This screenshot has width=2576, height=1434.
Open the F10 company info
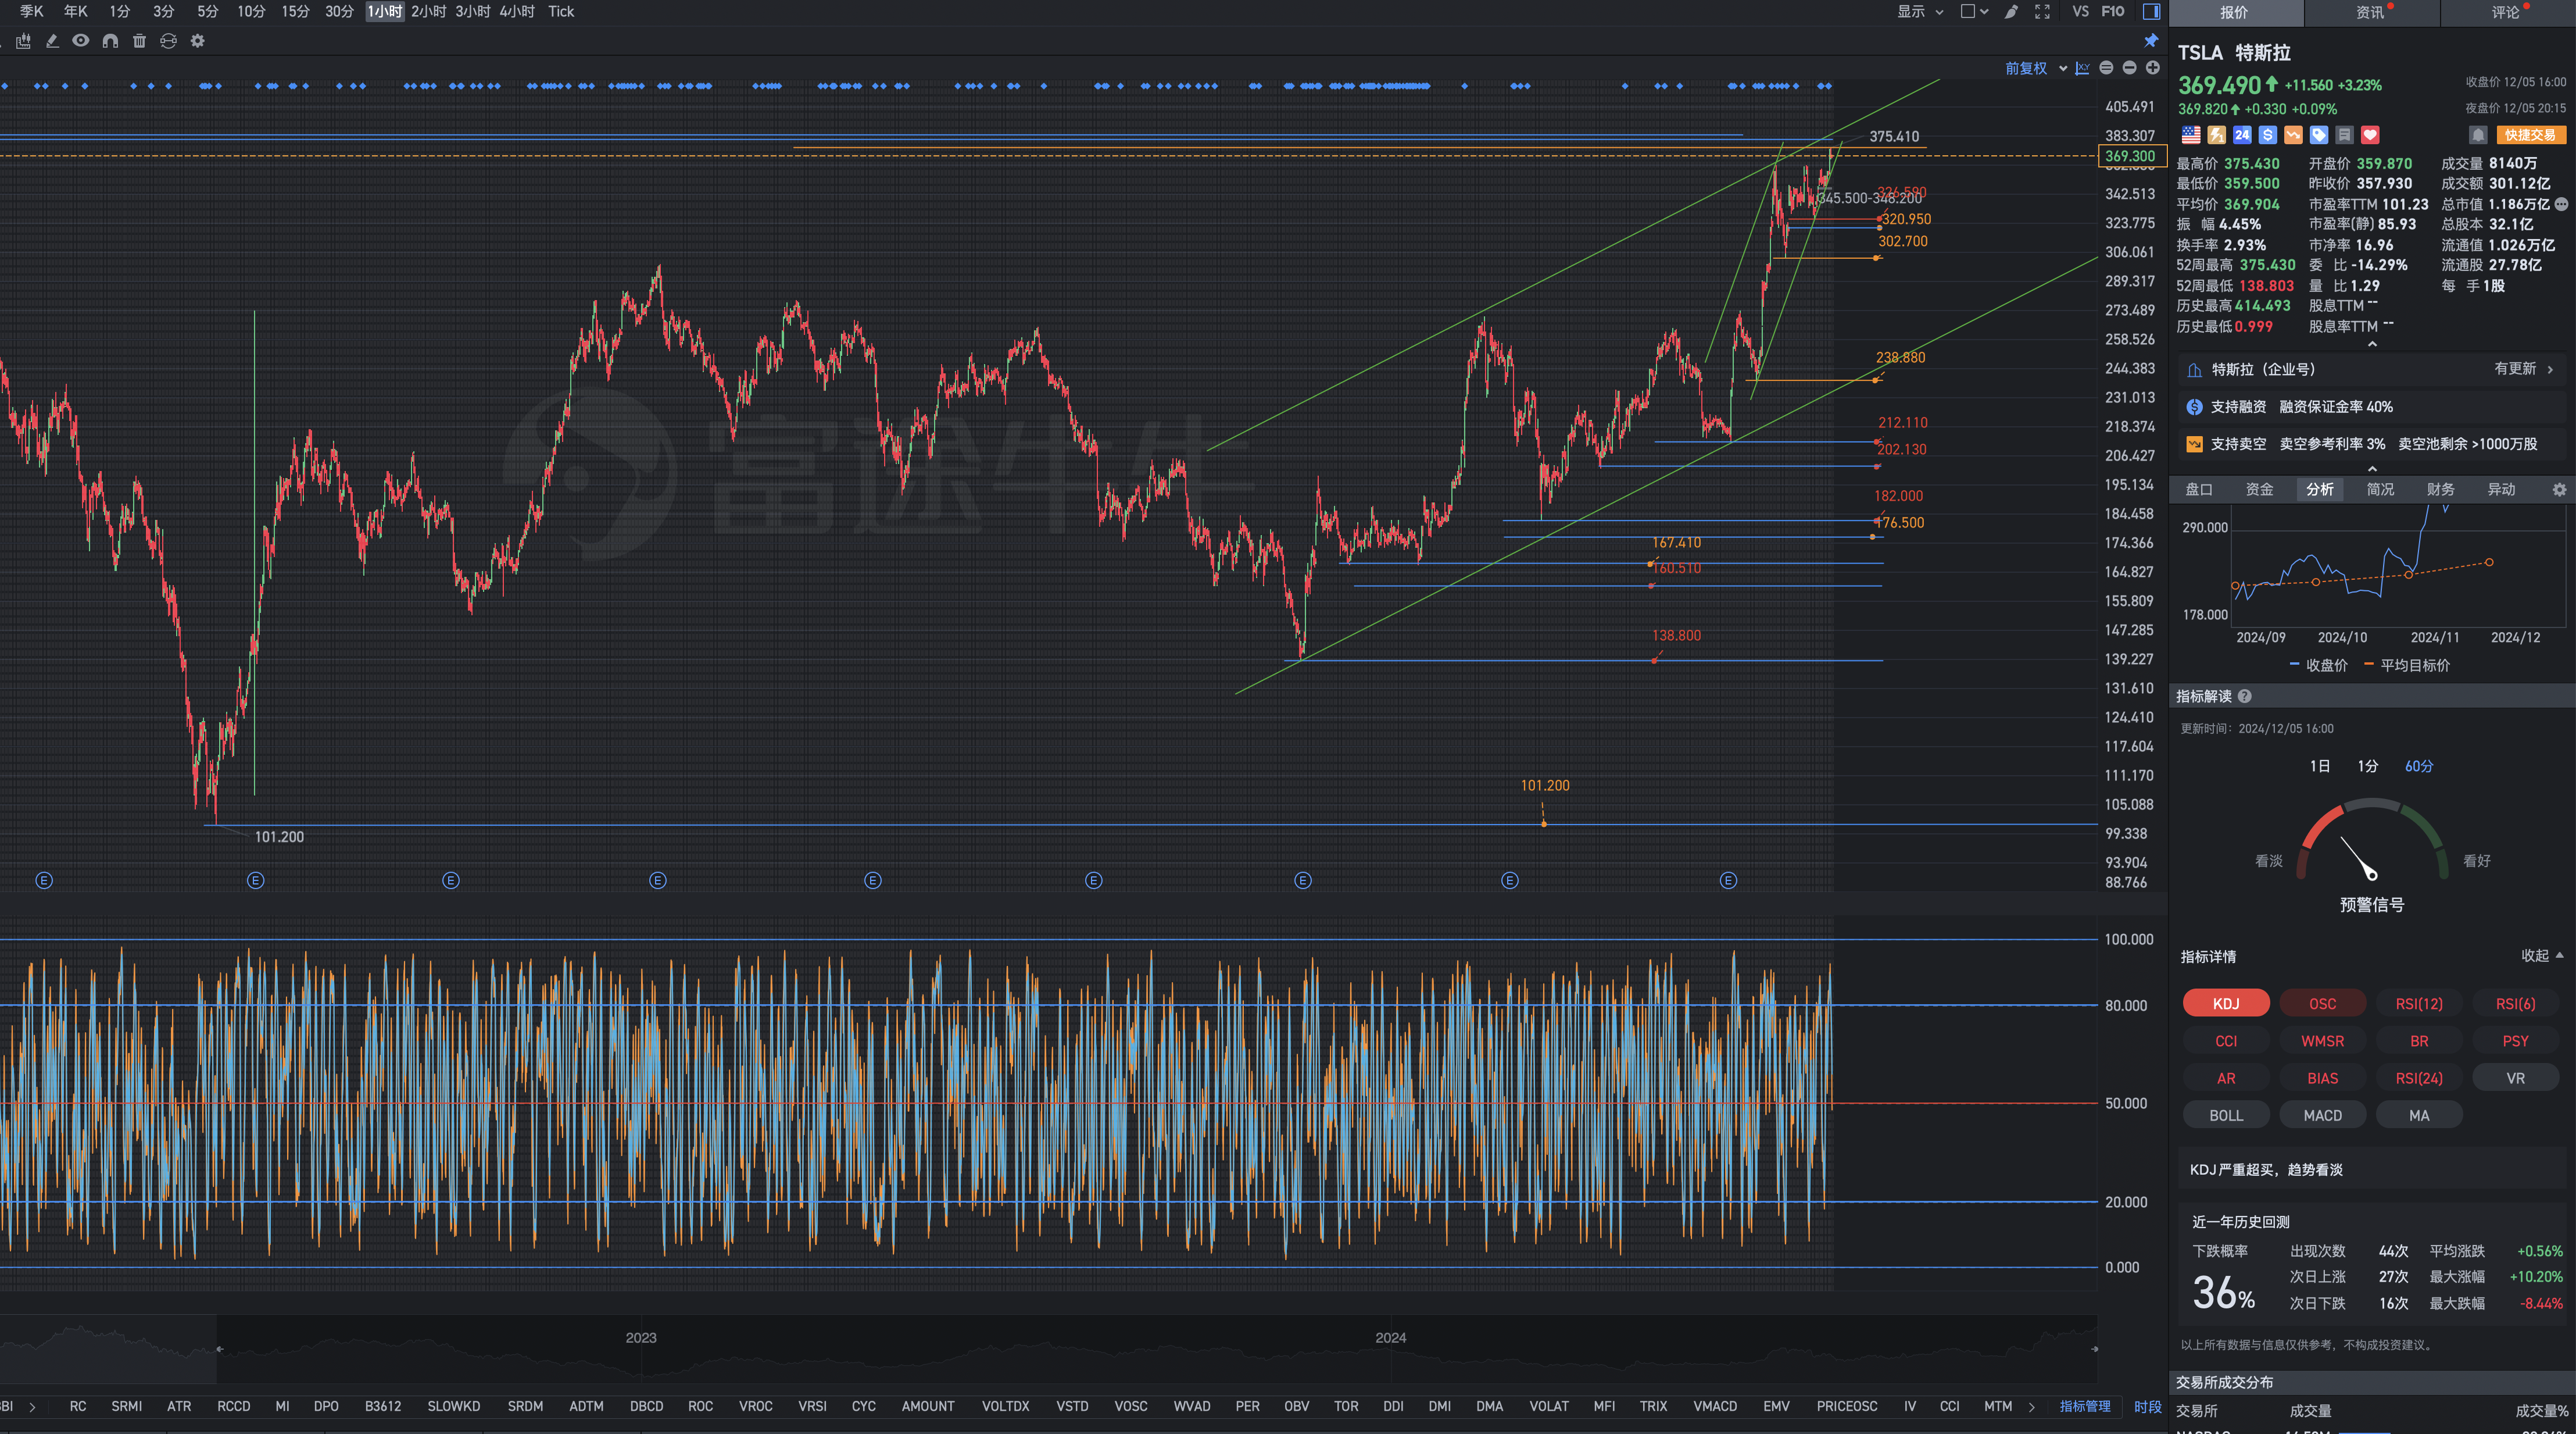pos(2113,12)
